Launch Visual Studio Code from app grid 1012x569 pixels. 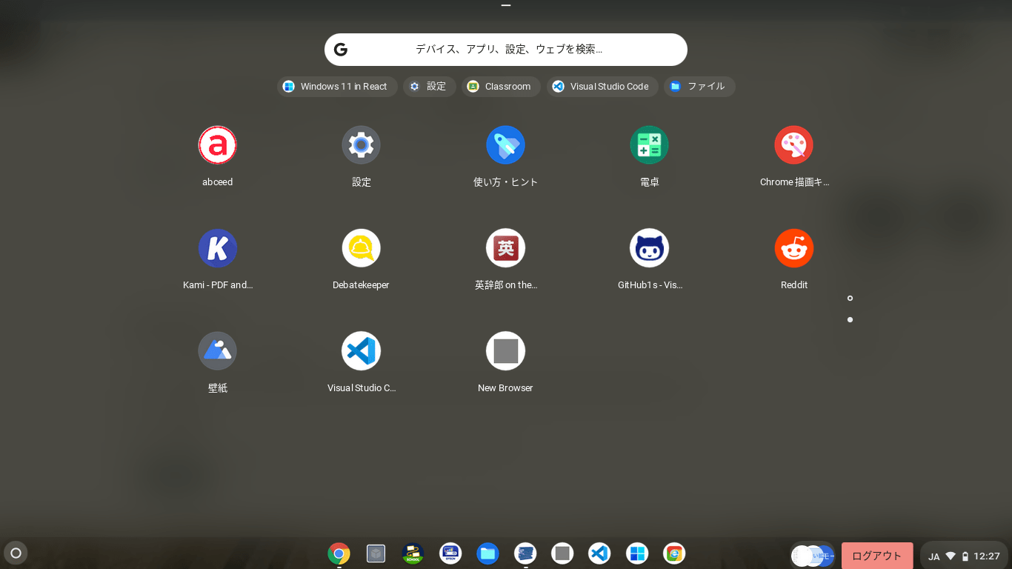click(361, 351)
